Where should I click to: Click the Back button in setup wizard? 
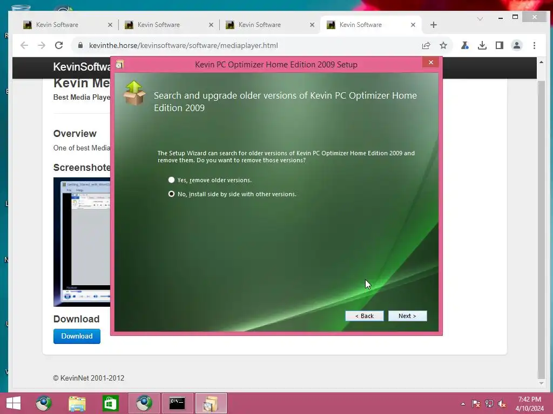[x=365, y=316]
